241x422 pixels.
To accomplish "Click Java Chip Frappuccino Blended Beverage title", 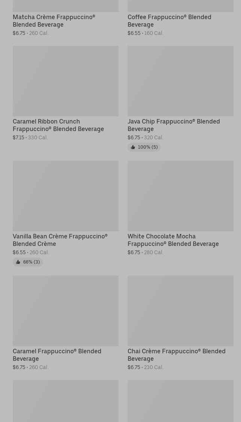I will [x=174, y=125].
